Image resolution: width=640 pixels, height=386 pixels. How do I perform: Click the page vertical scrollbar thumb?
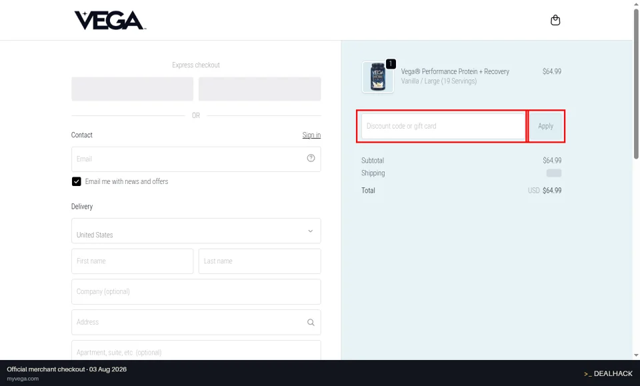(636, 83)
